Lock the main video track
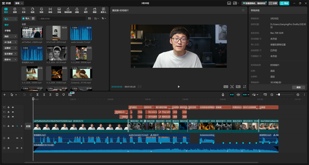This screenshot has width=309, height=165. pyautogui.click(x=9, y=126)
